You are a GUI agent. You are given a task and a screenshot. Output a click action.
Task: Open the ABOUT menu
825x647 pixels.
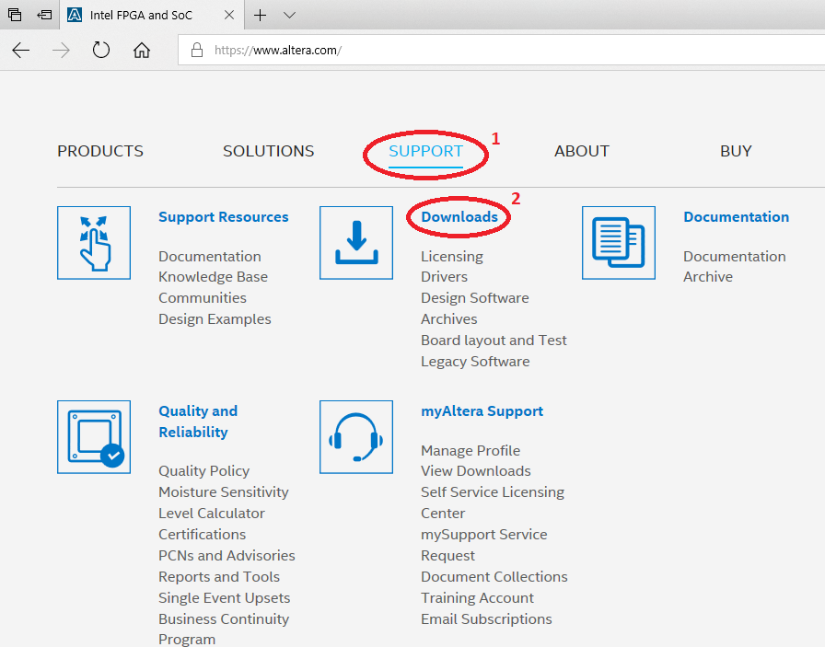(x=581, y=151)
